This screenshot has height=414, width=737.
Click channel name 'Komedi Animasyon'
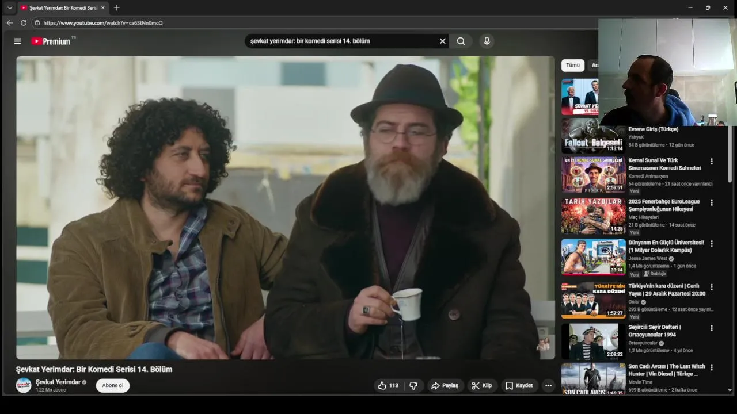point(648,177)
